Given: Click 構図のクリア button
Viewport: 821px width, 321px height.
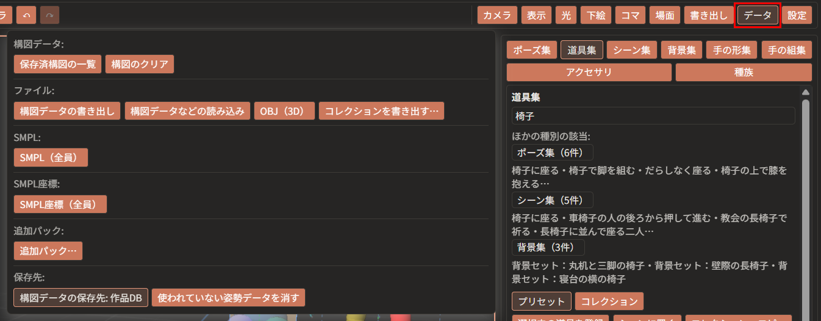Looking at the screenshot, I should [x=140, y=64].
